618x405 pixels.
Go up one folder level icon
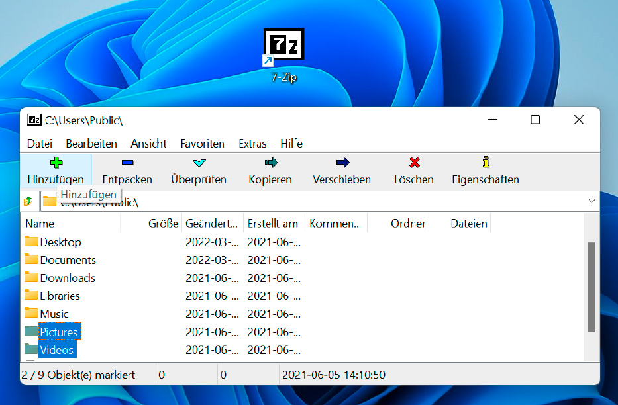(28, 202)
